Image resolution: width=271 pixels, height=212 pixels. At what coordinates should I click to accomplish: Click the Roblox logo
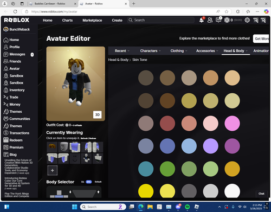17,20
